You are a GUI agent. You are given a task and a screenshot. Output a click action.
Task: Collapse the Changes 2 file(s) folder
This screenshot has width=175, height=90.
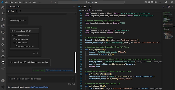click(x=12, y=35)
